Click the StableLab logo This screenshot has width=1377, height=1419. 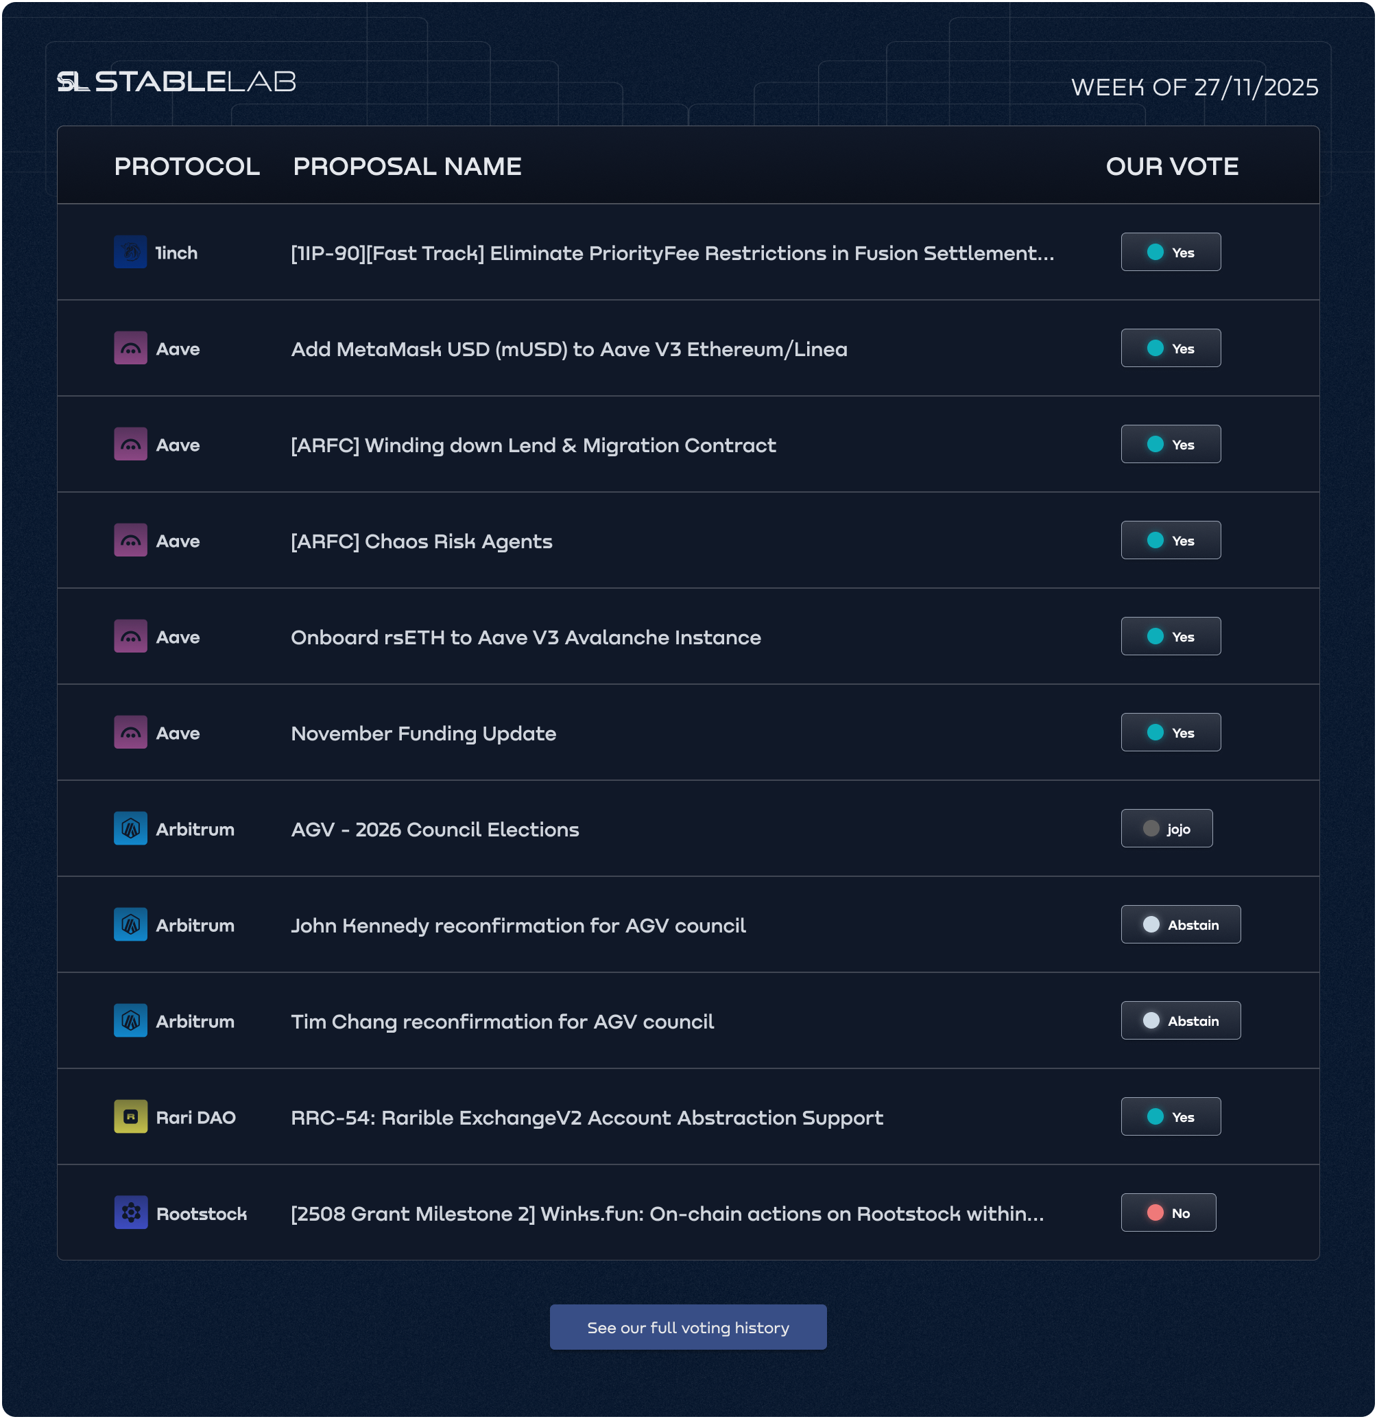176,82
